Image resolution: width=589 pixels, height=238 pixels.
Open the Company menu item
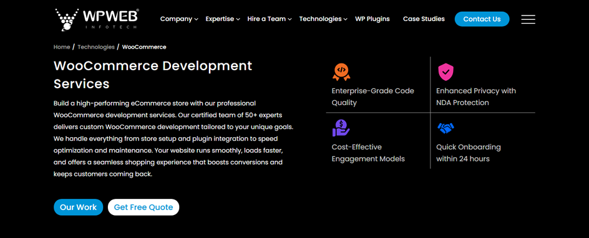(176, 19)
